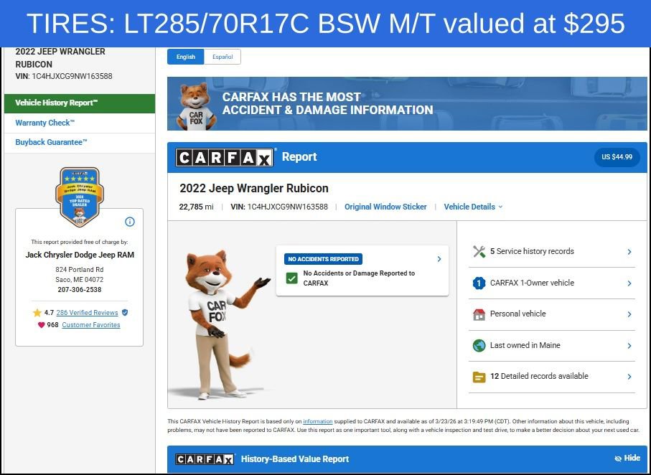Expand the Vehicle Details dropdown
The image size is (651, 475).
click(473, 207)
